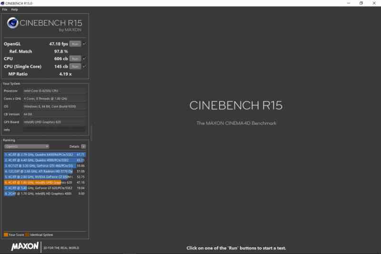Select ranking row 5 NVIDIA GeForce GT 650M

coord(45,177)
